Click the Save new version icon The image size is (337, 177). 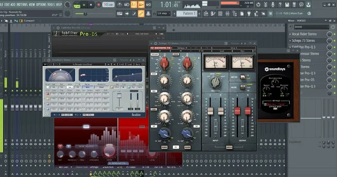click(x=294, y=5)
